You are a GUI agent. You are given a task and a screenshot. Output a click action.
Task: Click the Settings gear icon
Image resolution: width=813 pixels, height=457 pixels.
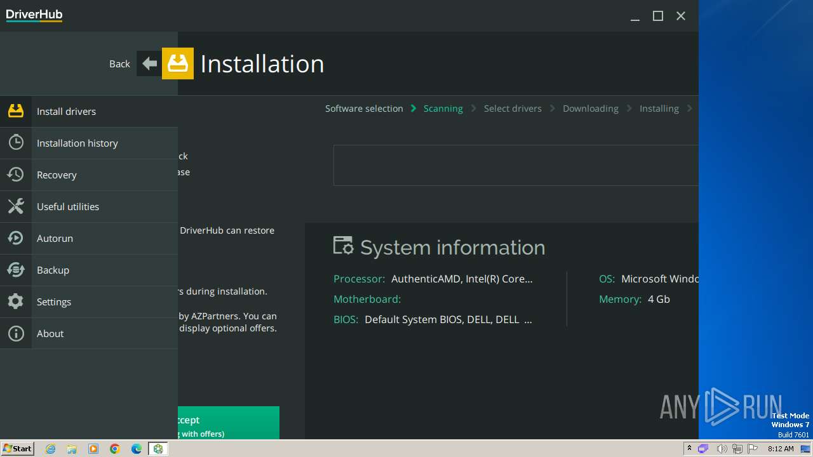point(16,301)
